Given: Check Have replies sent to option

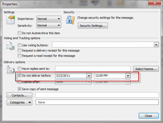Looking at the screenshot, I should (19, 69).
